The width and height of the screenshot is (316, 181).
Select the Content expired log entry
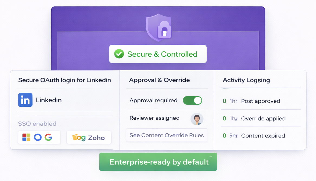click(263, 136)
